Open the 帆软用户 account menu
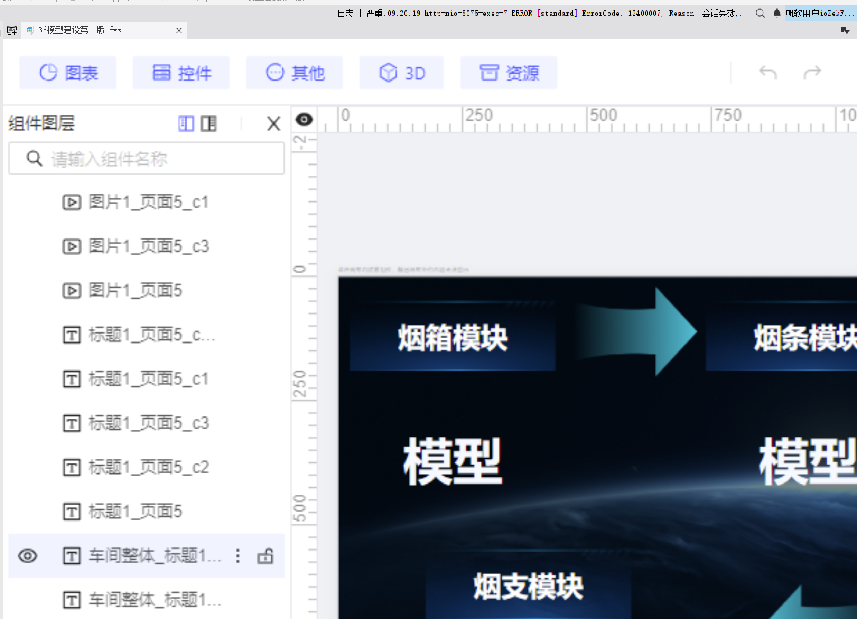The image size is (857, 619). pyautogui.click(x=820, y=13)
